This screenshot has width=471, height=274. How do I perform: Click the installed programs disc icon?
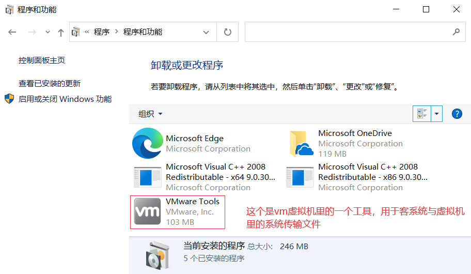(158, 256)
